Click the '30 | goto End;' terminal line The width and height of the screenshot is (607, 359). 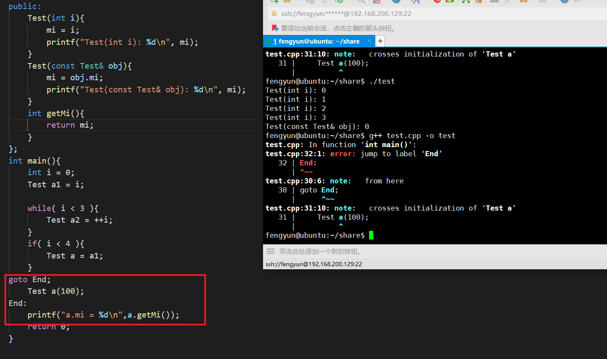coord(308,190)
